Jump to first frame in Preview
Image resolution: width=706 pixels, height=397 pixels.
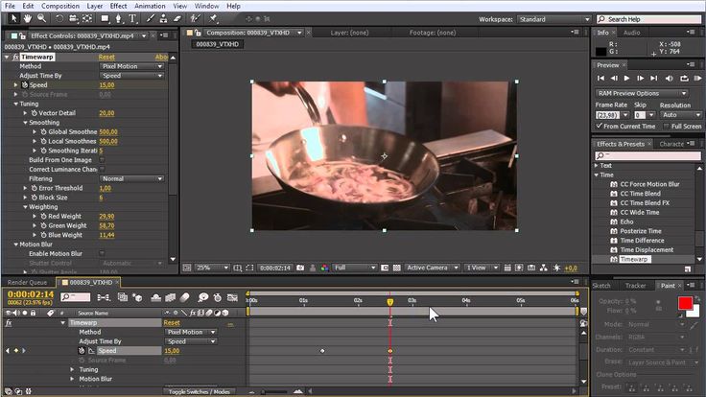coord(600,79)
